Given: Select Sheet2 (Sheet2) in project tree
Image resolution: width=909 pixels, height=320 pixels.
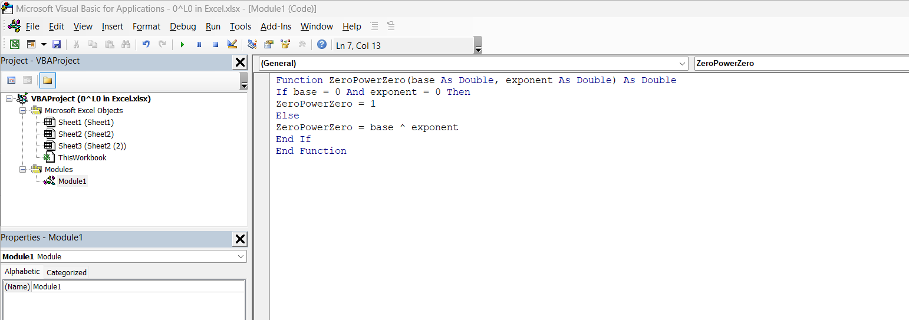Looking at the screenshot, I should coord(85,134).
